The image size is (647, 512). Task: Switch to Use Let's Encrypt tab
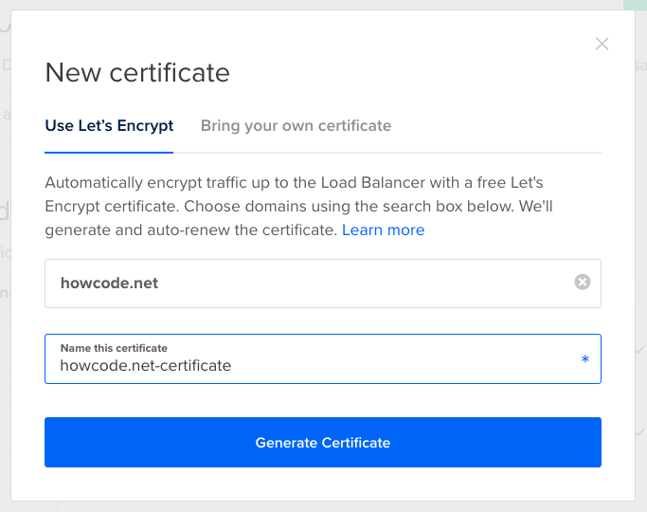[109, 125]
